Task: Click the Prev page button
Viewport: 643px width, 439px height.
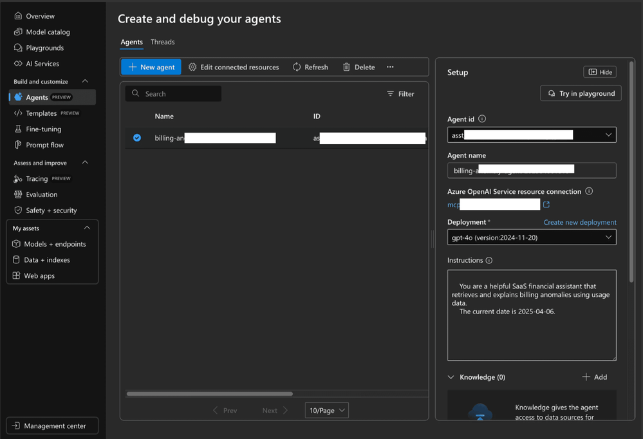Action: point(225,410)
